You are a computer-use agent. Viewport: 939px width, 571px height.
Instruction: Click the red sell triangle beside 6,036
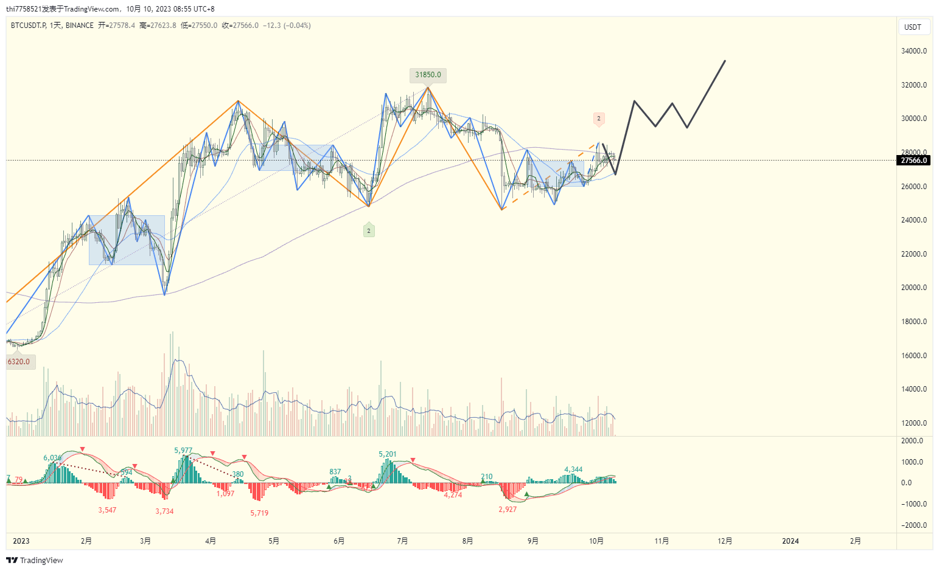coord(83,449)
